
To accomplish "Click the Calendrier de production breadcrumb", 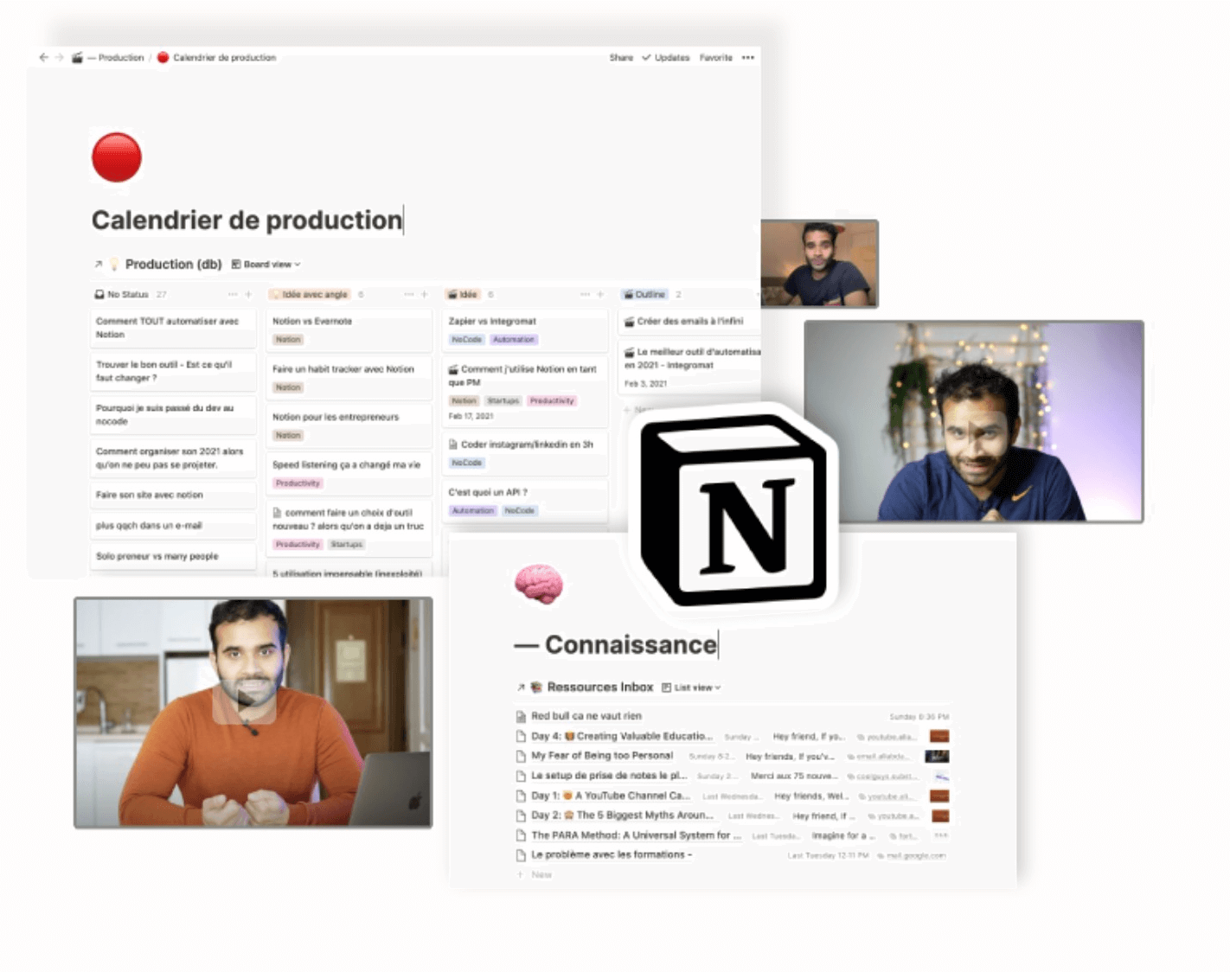I will (x=224, y=57).
